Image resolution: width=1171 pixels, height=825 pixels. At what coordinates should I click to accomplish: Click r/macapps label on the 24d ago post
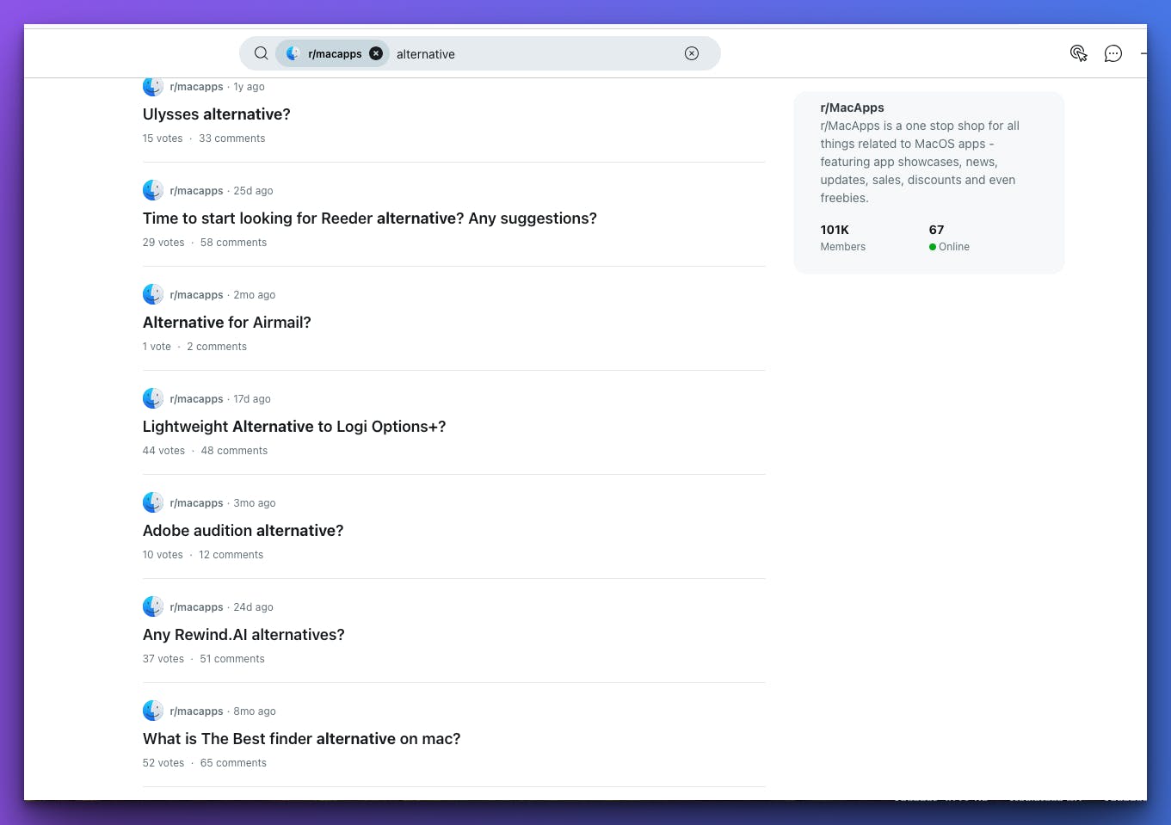[196, 607]
